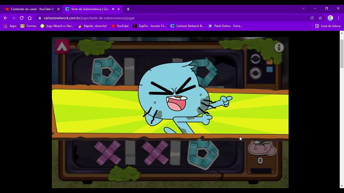Open the Rápido, desenhe! bookmark
344x193 pixels.
(92, 26)
